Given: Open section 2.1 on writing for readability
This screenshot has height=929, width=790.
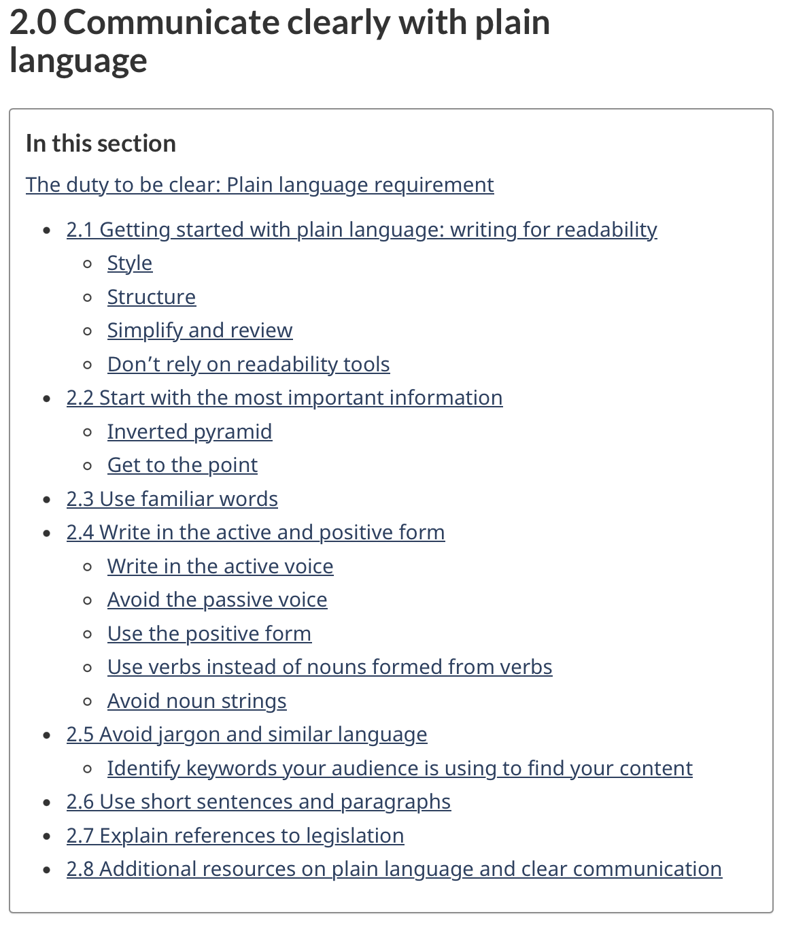Looking at the screenshot, I should click(x=360, y=229).
